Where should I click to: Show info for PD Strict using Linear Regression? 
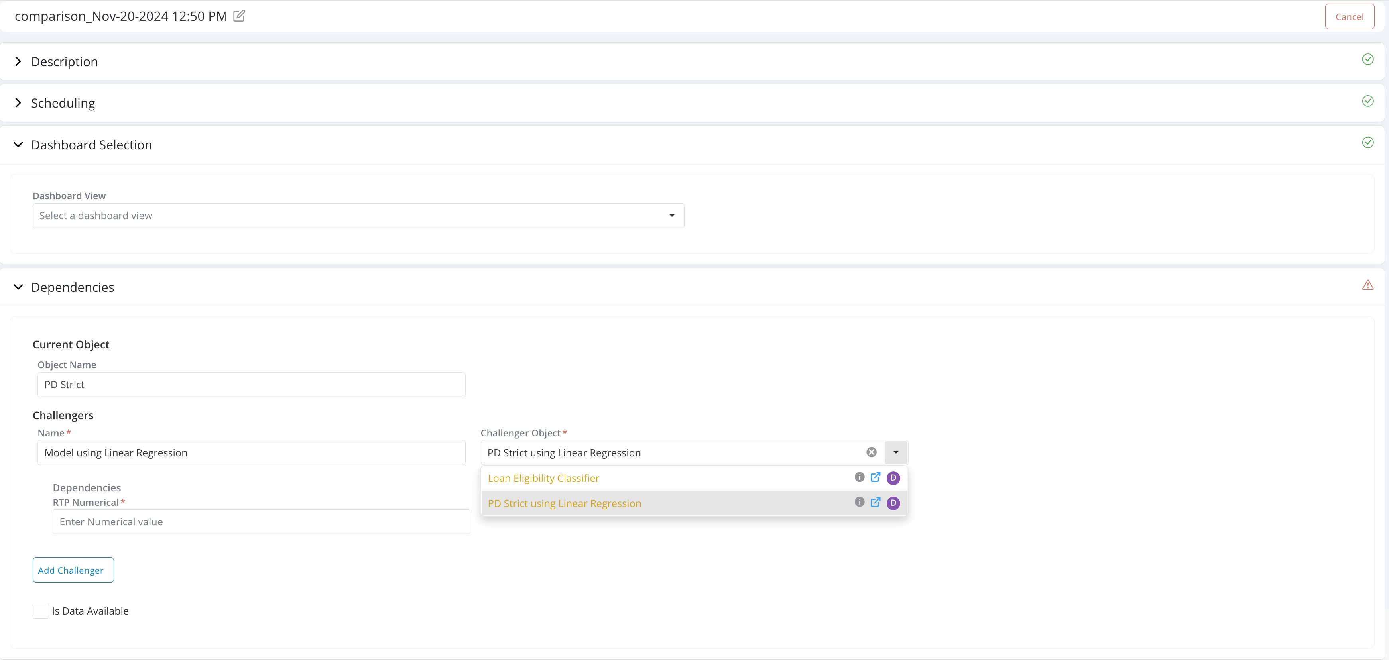point(860,502)
